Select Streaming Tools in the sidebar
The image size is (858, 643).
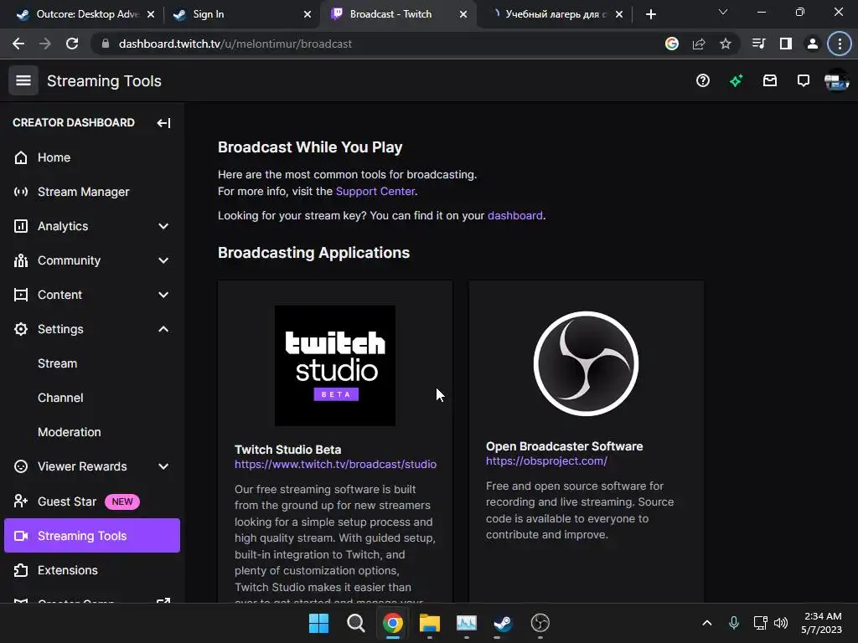pos(92,535)
